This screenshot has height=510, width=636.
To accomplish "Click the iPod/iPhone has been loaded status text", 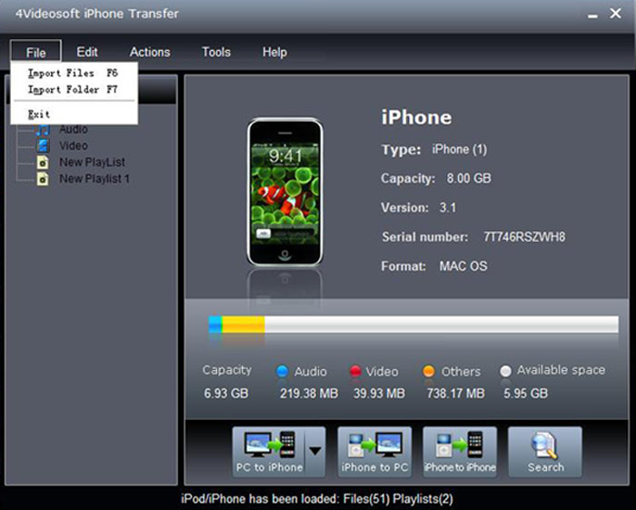I will pos(317,499).
